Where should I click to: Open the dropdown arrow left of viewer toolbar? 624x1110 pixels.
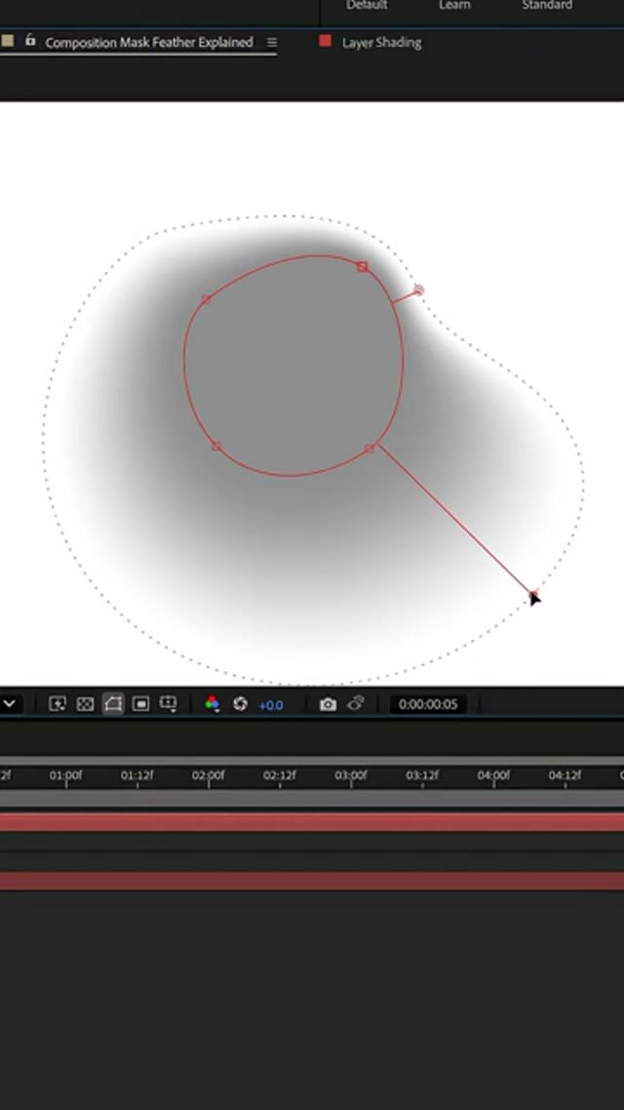pos(9,703)
